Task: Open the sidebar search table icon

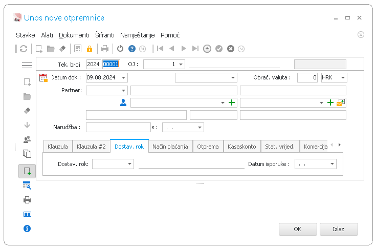Action: (27, 185)
